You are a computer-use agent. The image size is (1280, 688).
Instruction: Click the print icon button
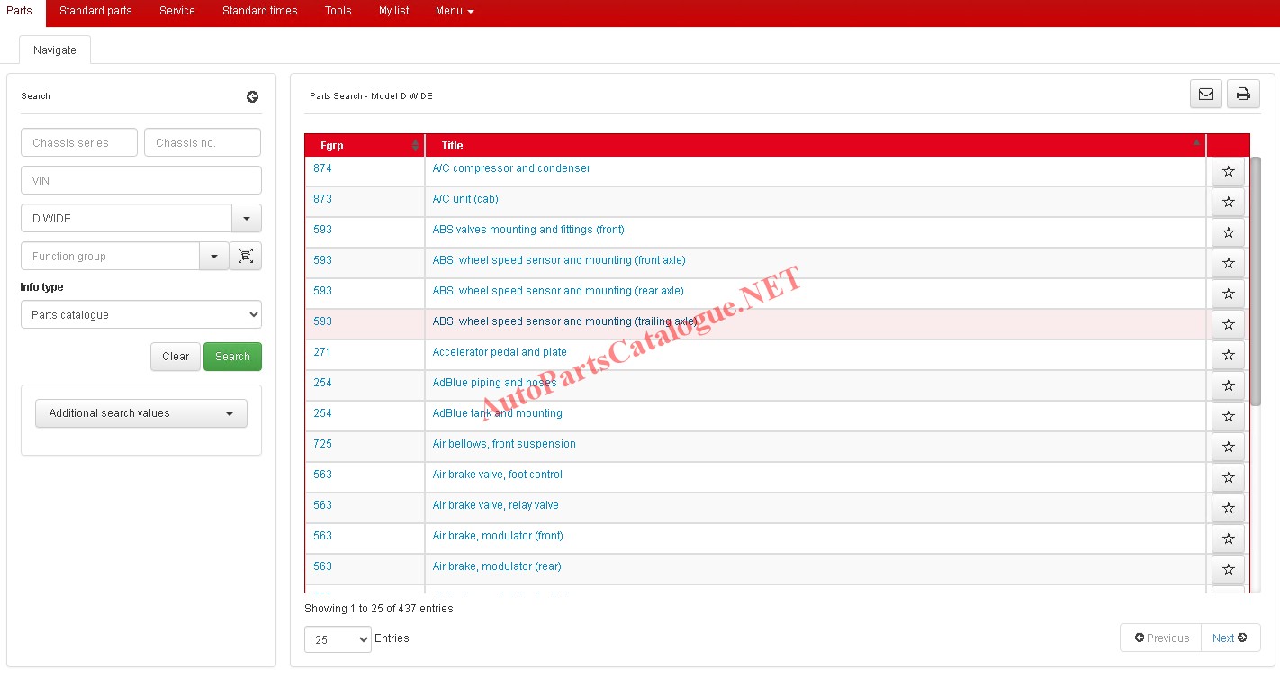[1243, 95]
